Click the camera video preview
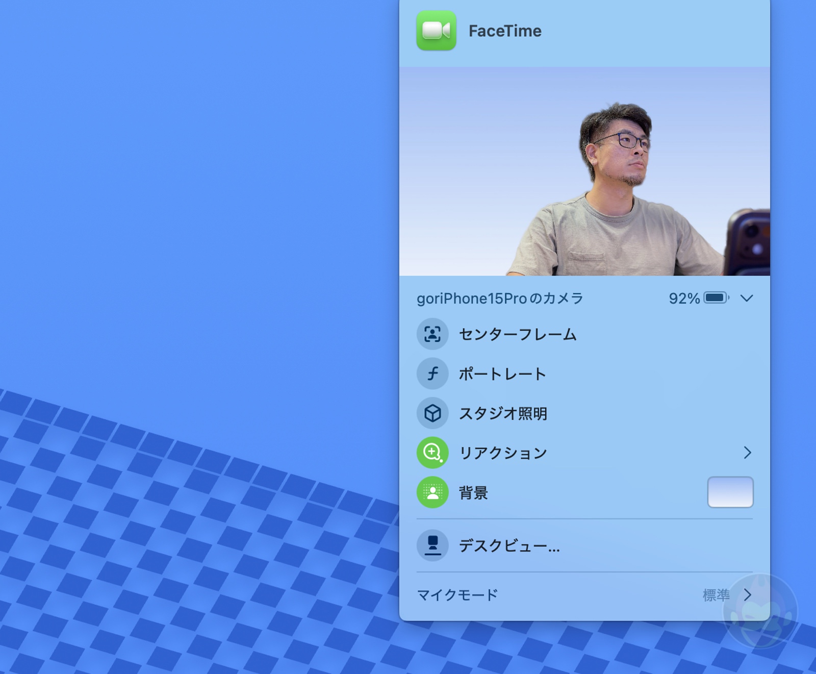The image size is (816, 674). click(x=584, y=171)
